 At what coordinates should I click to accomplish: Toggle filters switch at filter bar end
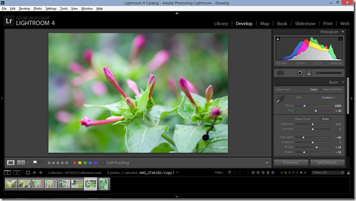(x=348, y=173)
